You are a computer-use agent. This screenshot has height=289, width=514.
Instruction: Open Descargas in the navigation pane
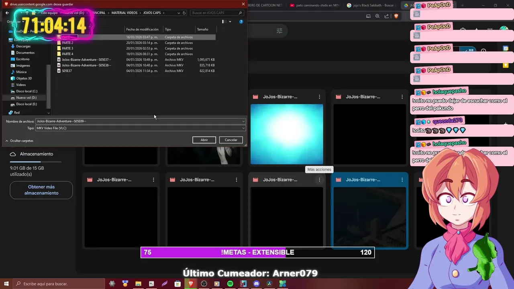click(x=23, y=46)
